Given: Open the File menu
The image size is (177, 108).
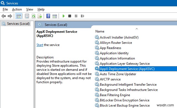Looking at the screenshot, I should pos(5,9).
